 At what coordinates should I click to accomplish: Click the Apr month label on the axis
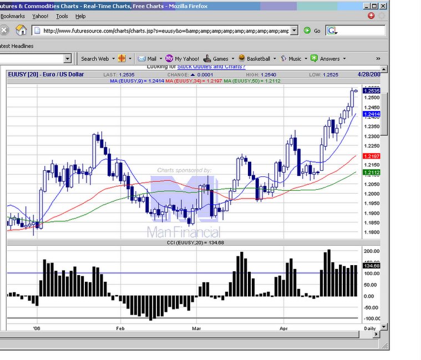click(x=283, y=328)
